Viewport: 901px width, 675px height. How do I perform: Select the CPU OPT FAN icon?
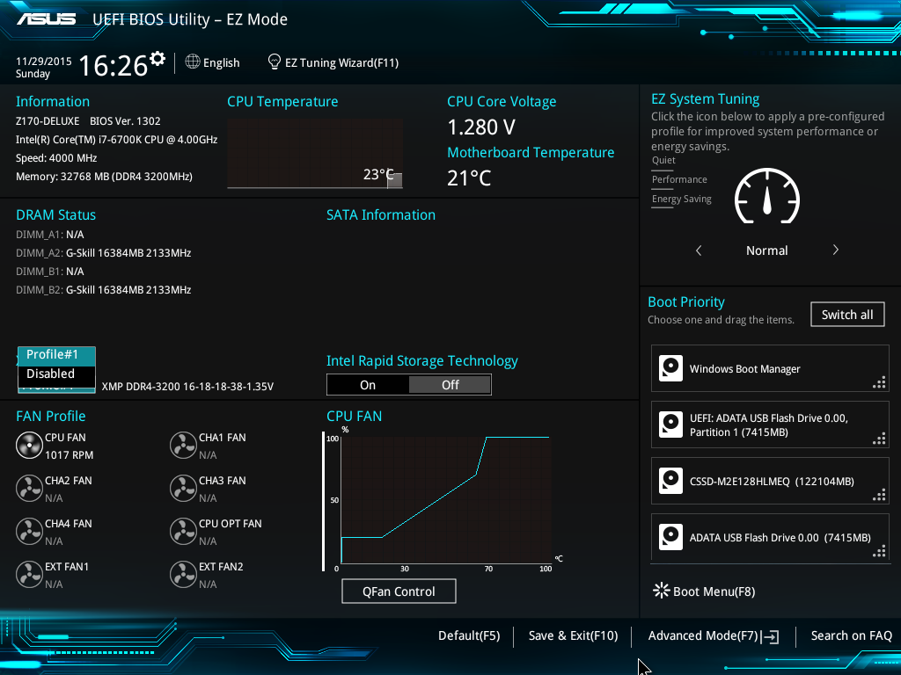pyautogui.click(x=183, y=532)
